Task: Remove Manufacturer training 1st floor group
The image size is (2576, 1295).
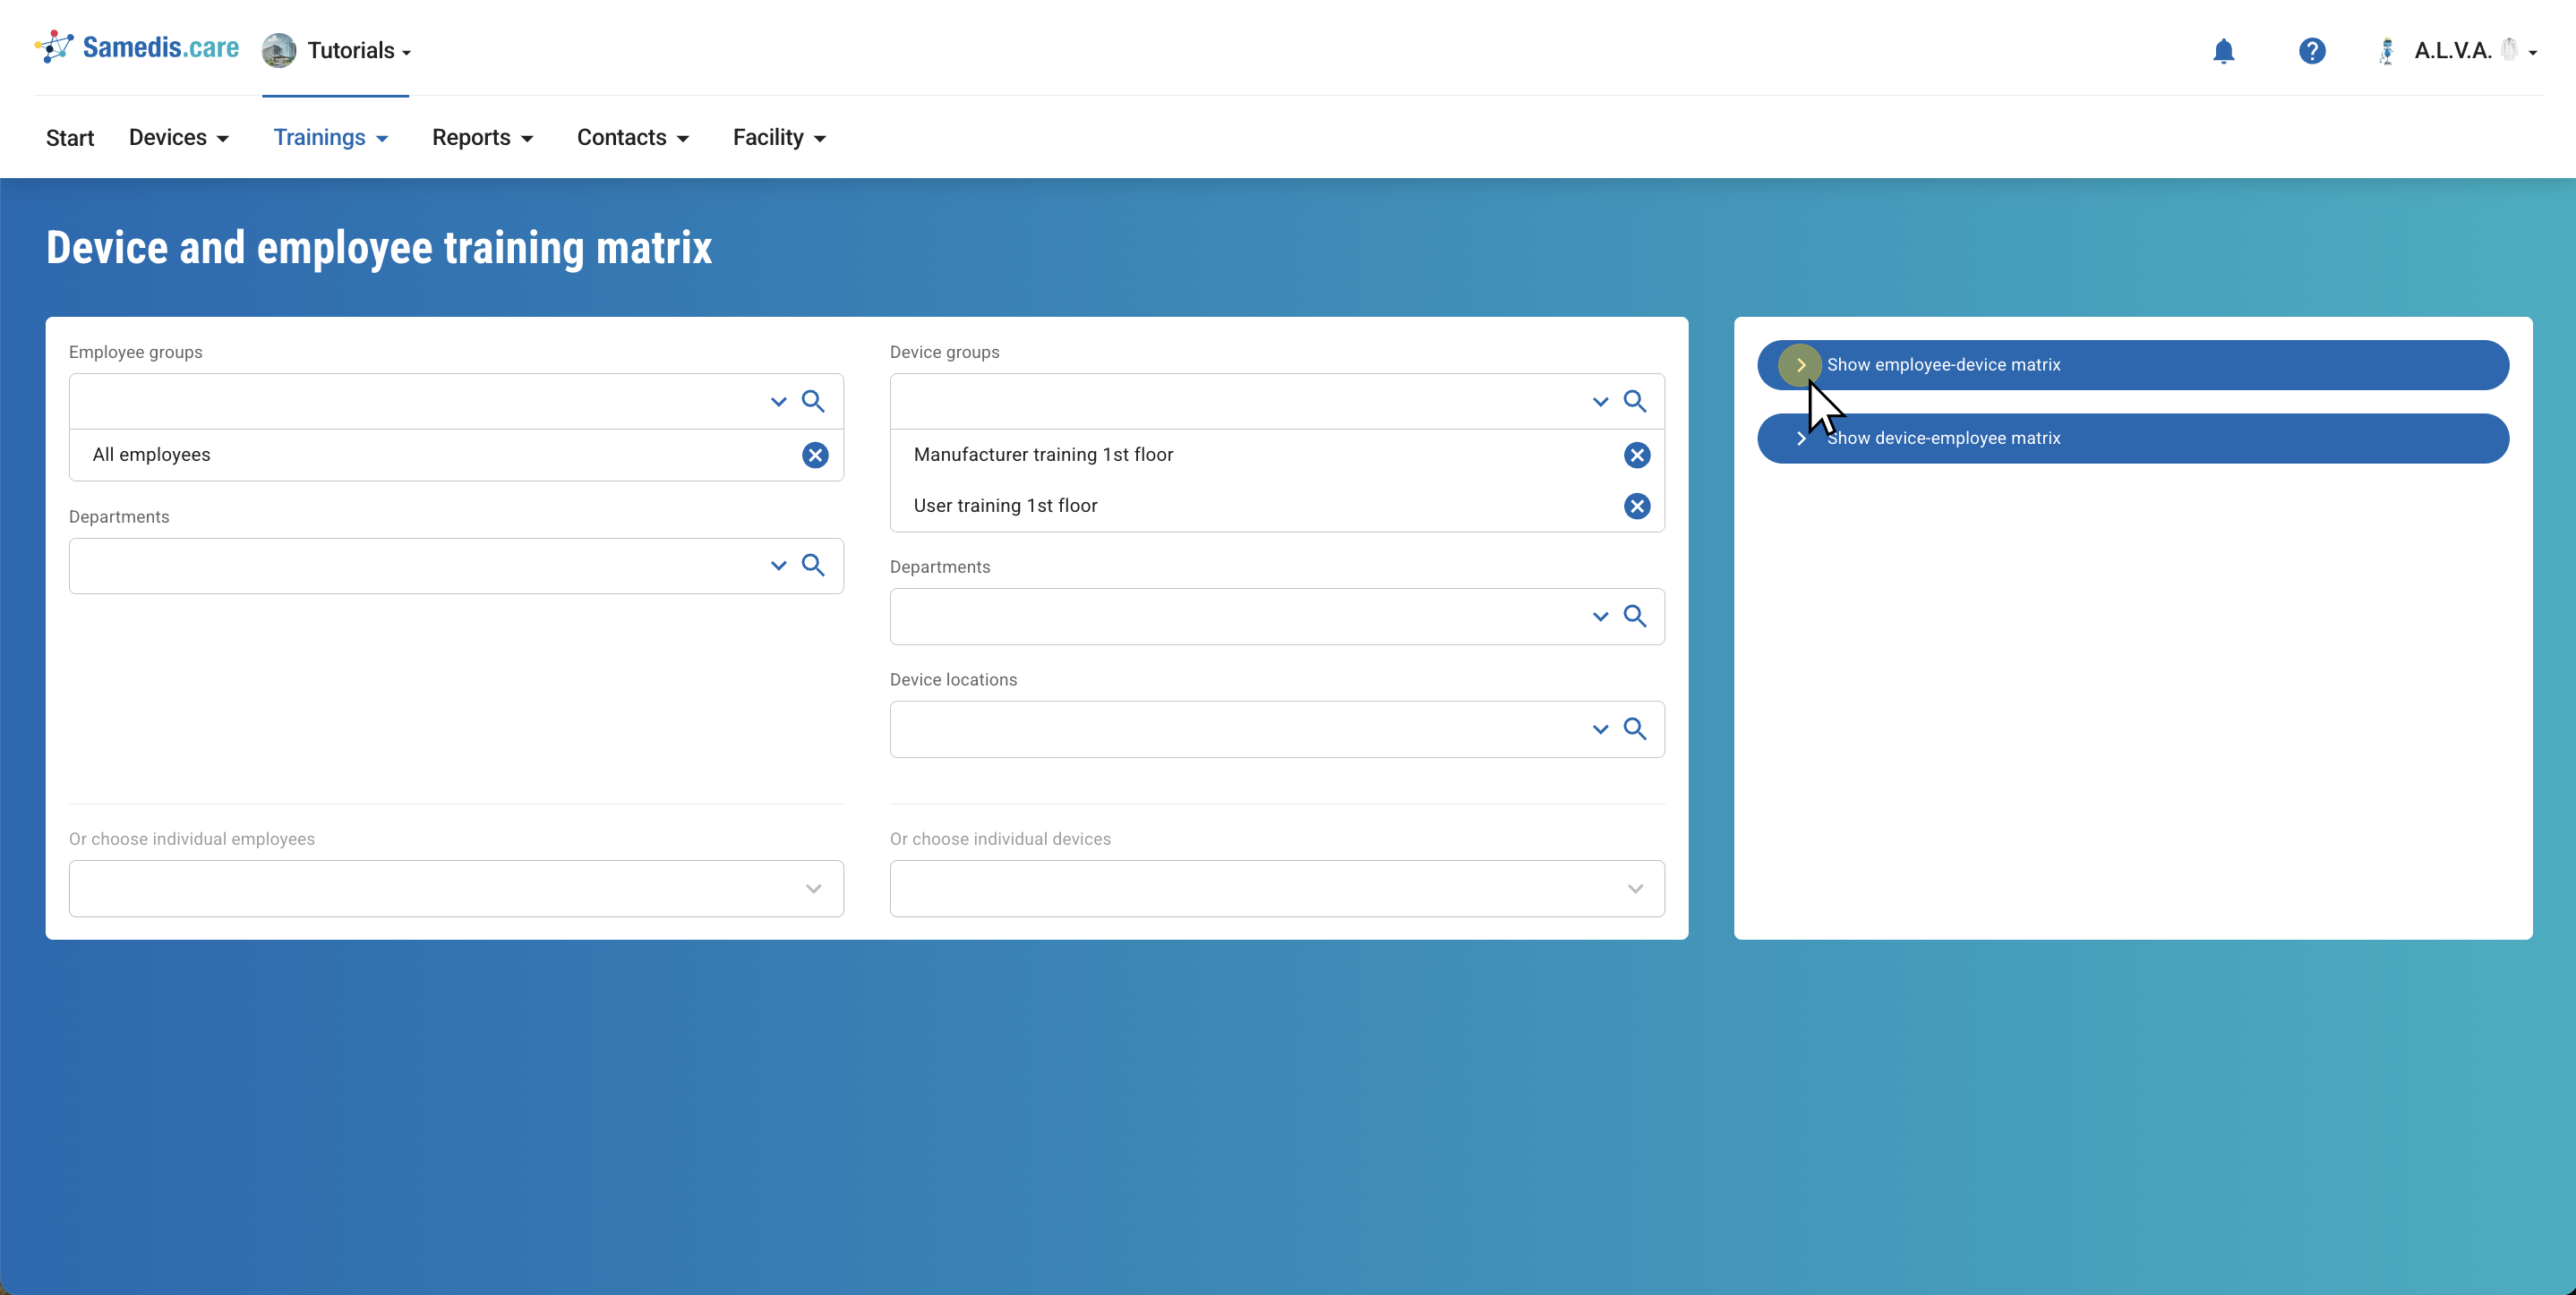Action: pyautogui.click(x=1637, y=456)
